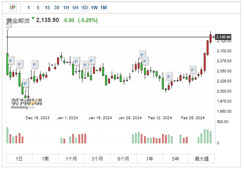Click the P marker near Feb 12, 2024

tap(169, 75)
